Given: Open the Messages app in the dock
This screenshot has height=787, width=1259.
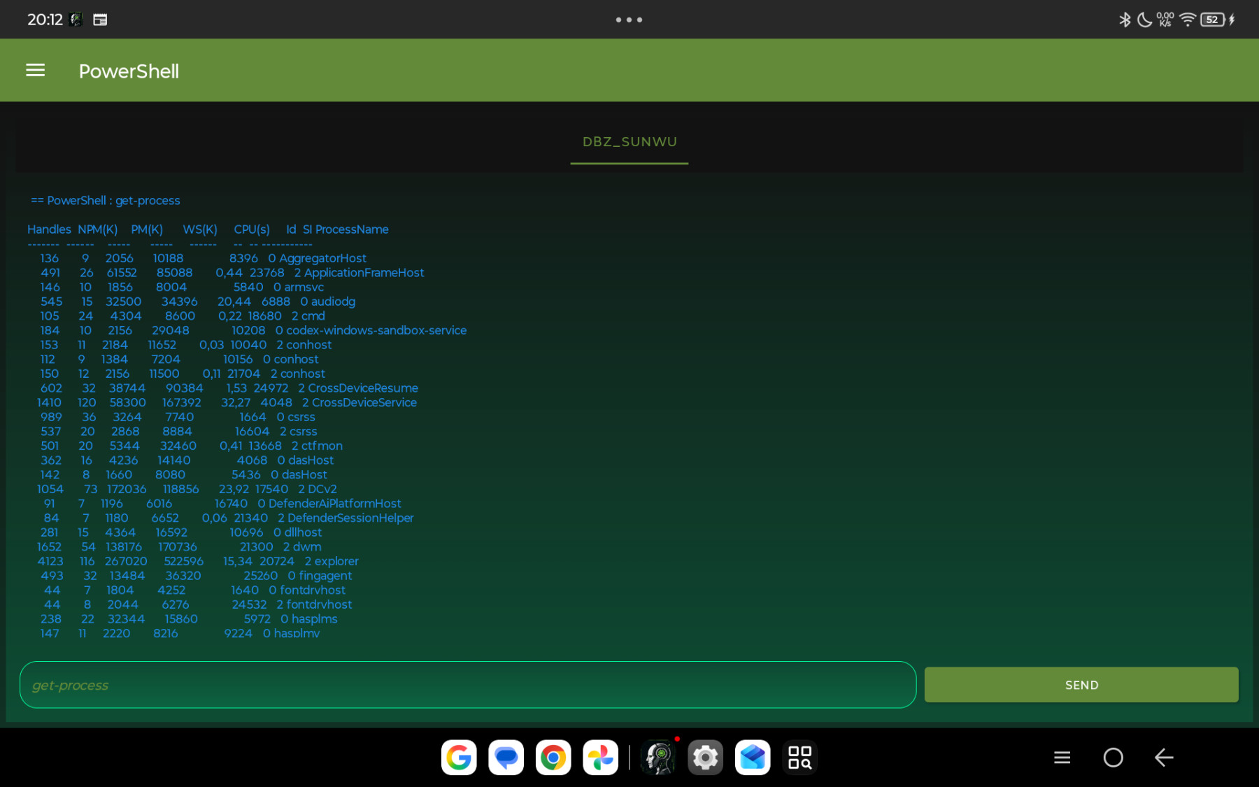Looking at the screenshot, I should [506, 758].
